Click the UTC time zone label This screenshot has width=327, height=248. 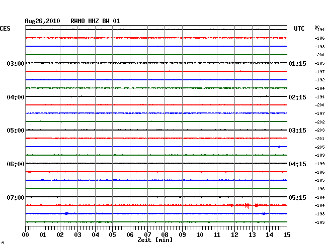[299, 29]
